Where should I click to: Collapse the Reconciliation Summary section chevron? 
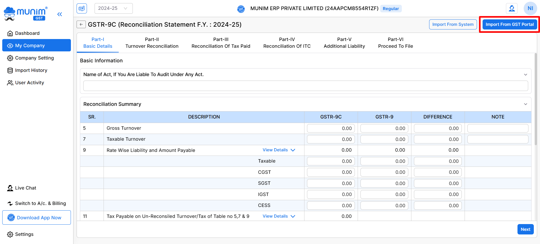coord(525,104)
